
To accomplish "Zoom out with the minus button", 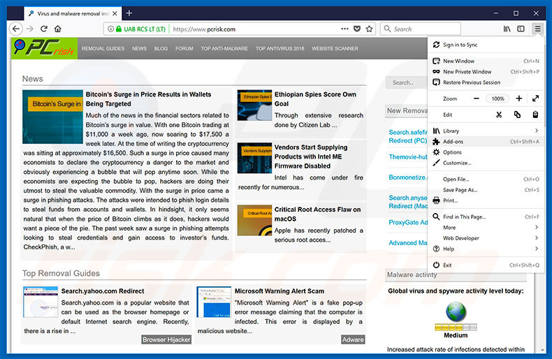I will point(477,98).
